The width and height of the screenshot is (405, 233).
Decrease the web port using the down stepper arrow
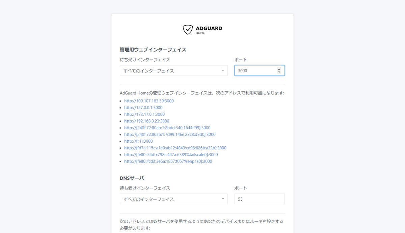279,72
